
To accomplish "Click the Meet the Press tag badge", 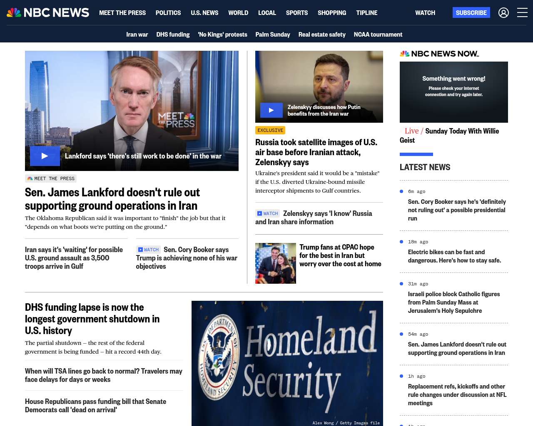I will point(51,178).
